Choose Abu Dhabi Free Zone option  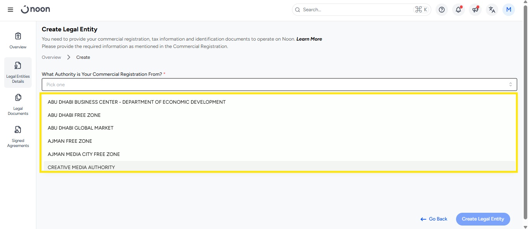click(74, 115)
